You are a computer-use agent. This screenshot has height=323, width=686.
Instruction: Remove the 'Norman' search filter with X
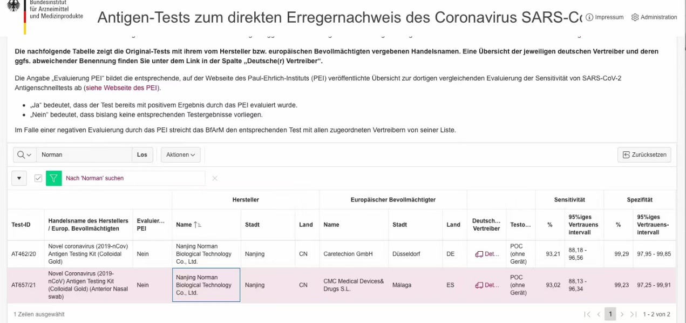point(215,178)
